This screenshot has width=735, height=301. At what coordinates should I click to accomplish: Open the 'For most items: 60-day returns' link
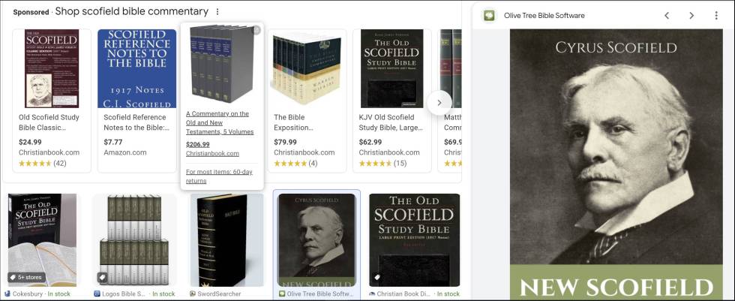219,176
